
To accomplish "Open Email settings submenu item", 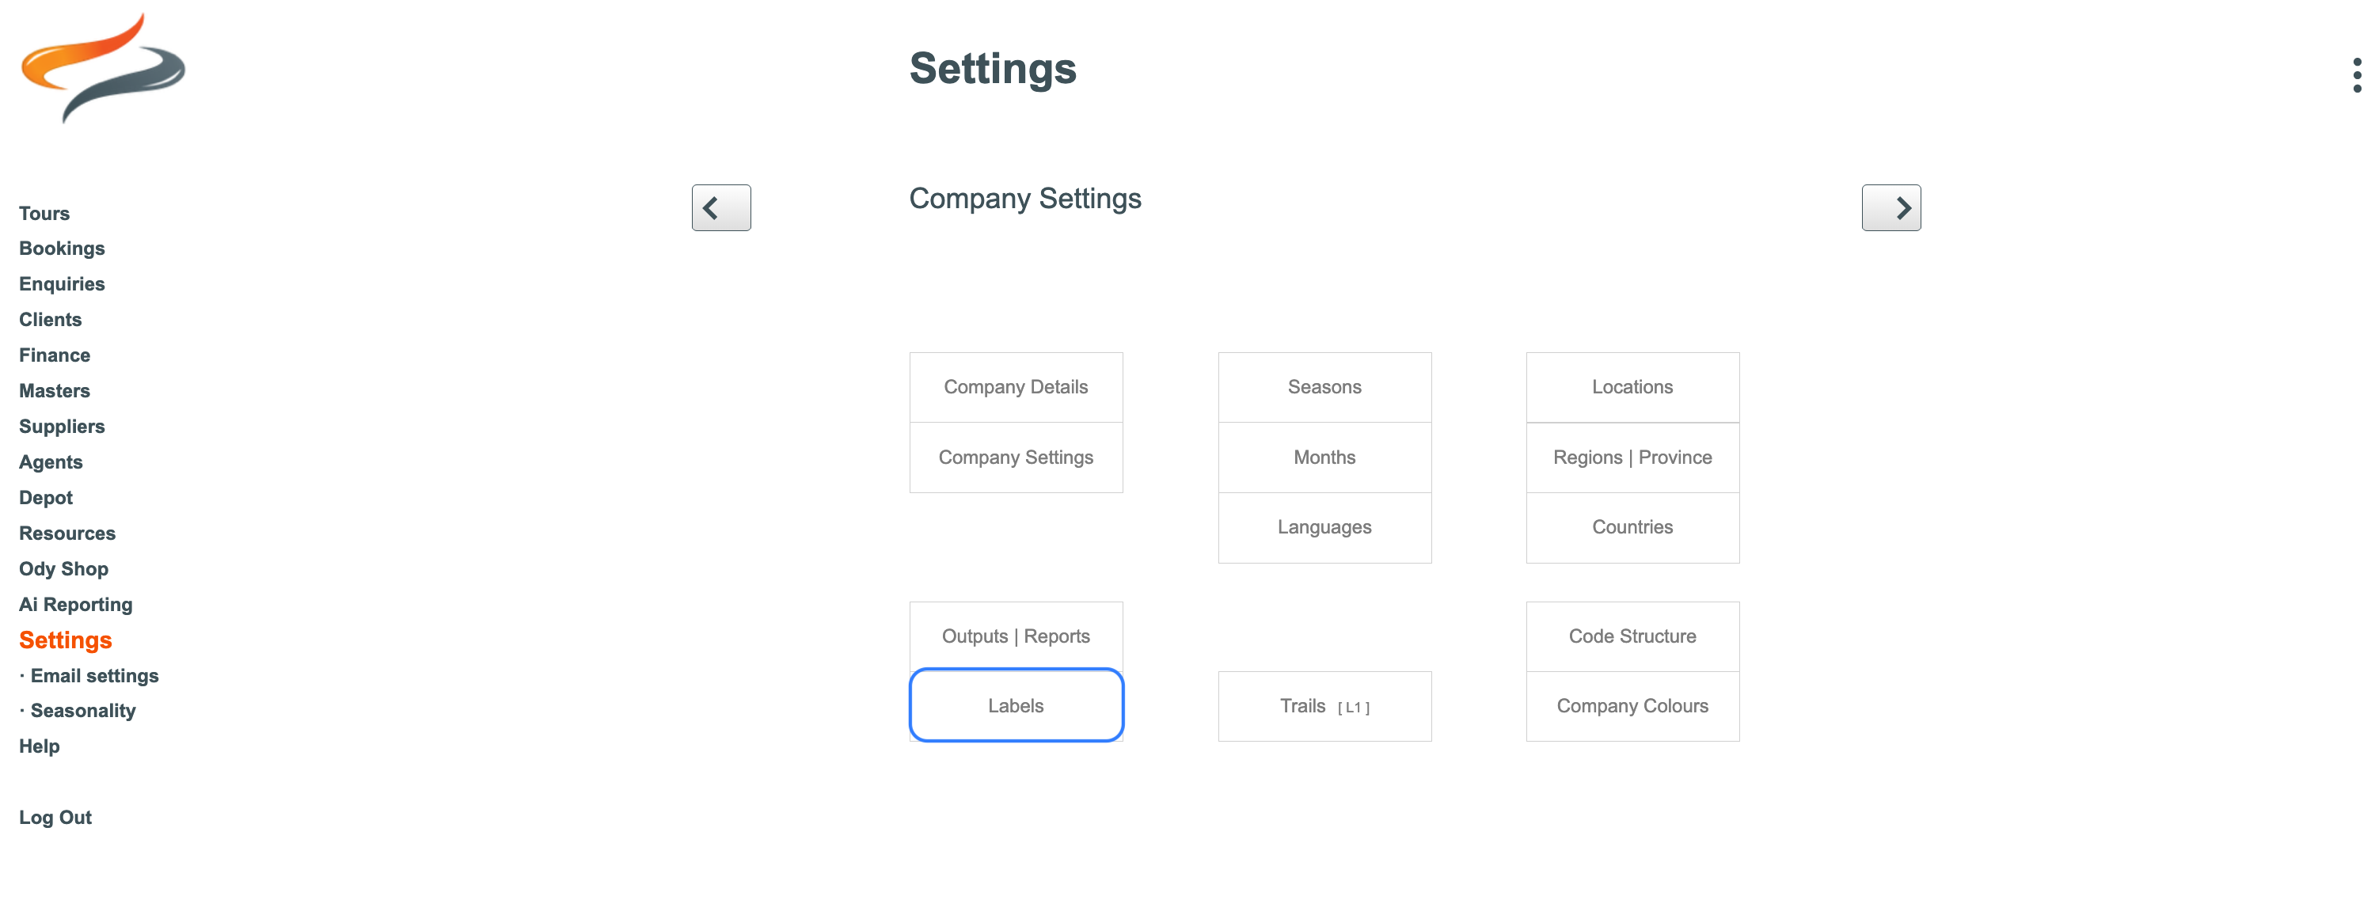I will click(94, 675).
